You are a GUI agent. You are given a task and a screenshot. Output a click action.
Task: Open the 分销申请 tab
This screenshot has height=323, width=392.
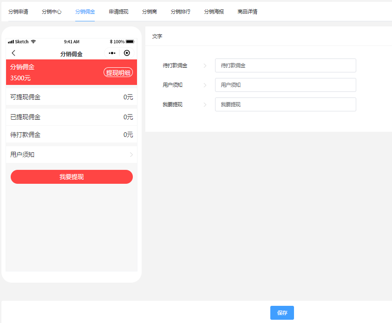coord(18,12)
